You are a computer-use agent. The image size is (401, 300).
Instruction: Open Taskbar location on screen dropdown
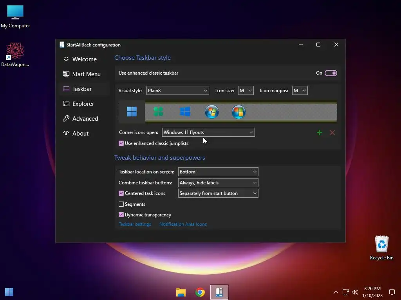pos(218,172)
